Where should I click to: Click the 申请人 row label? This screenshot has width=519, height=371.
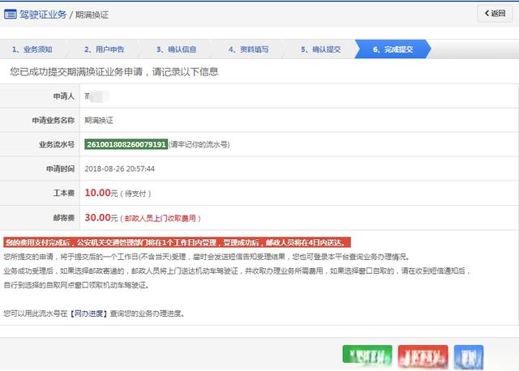(x=63, y=96)
